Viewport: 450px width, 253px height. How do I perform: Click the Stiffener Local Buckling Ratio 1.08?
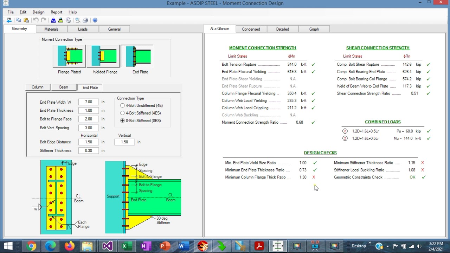pos(411,170)
